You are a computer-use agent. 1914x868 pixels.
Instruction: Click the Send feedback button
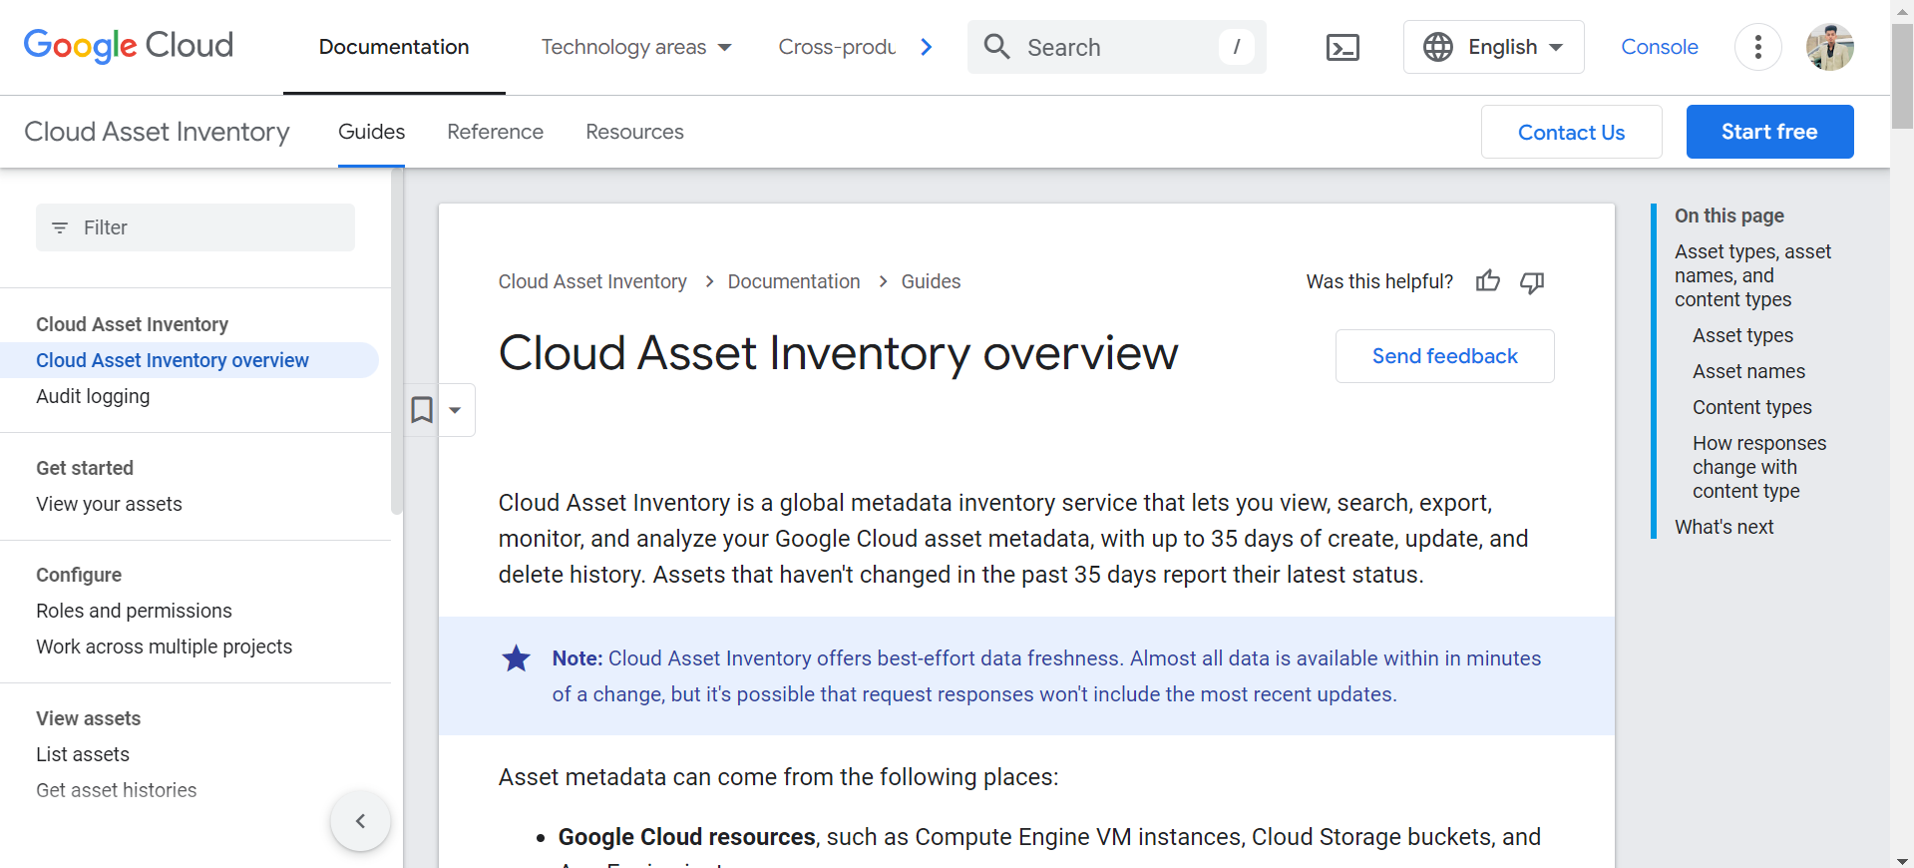pyautogui.click(x=1444, y=356)
